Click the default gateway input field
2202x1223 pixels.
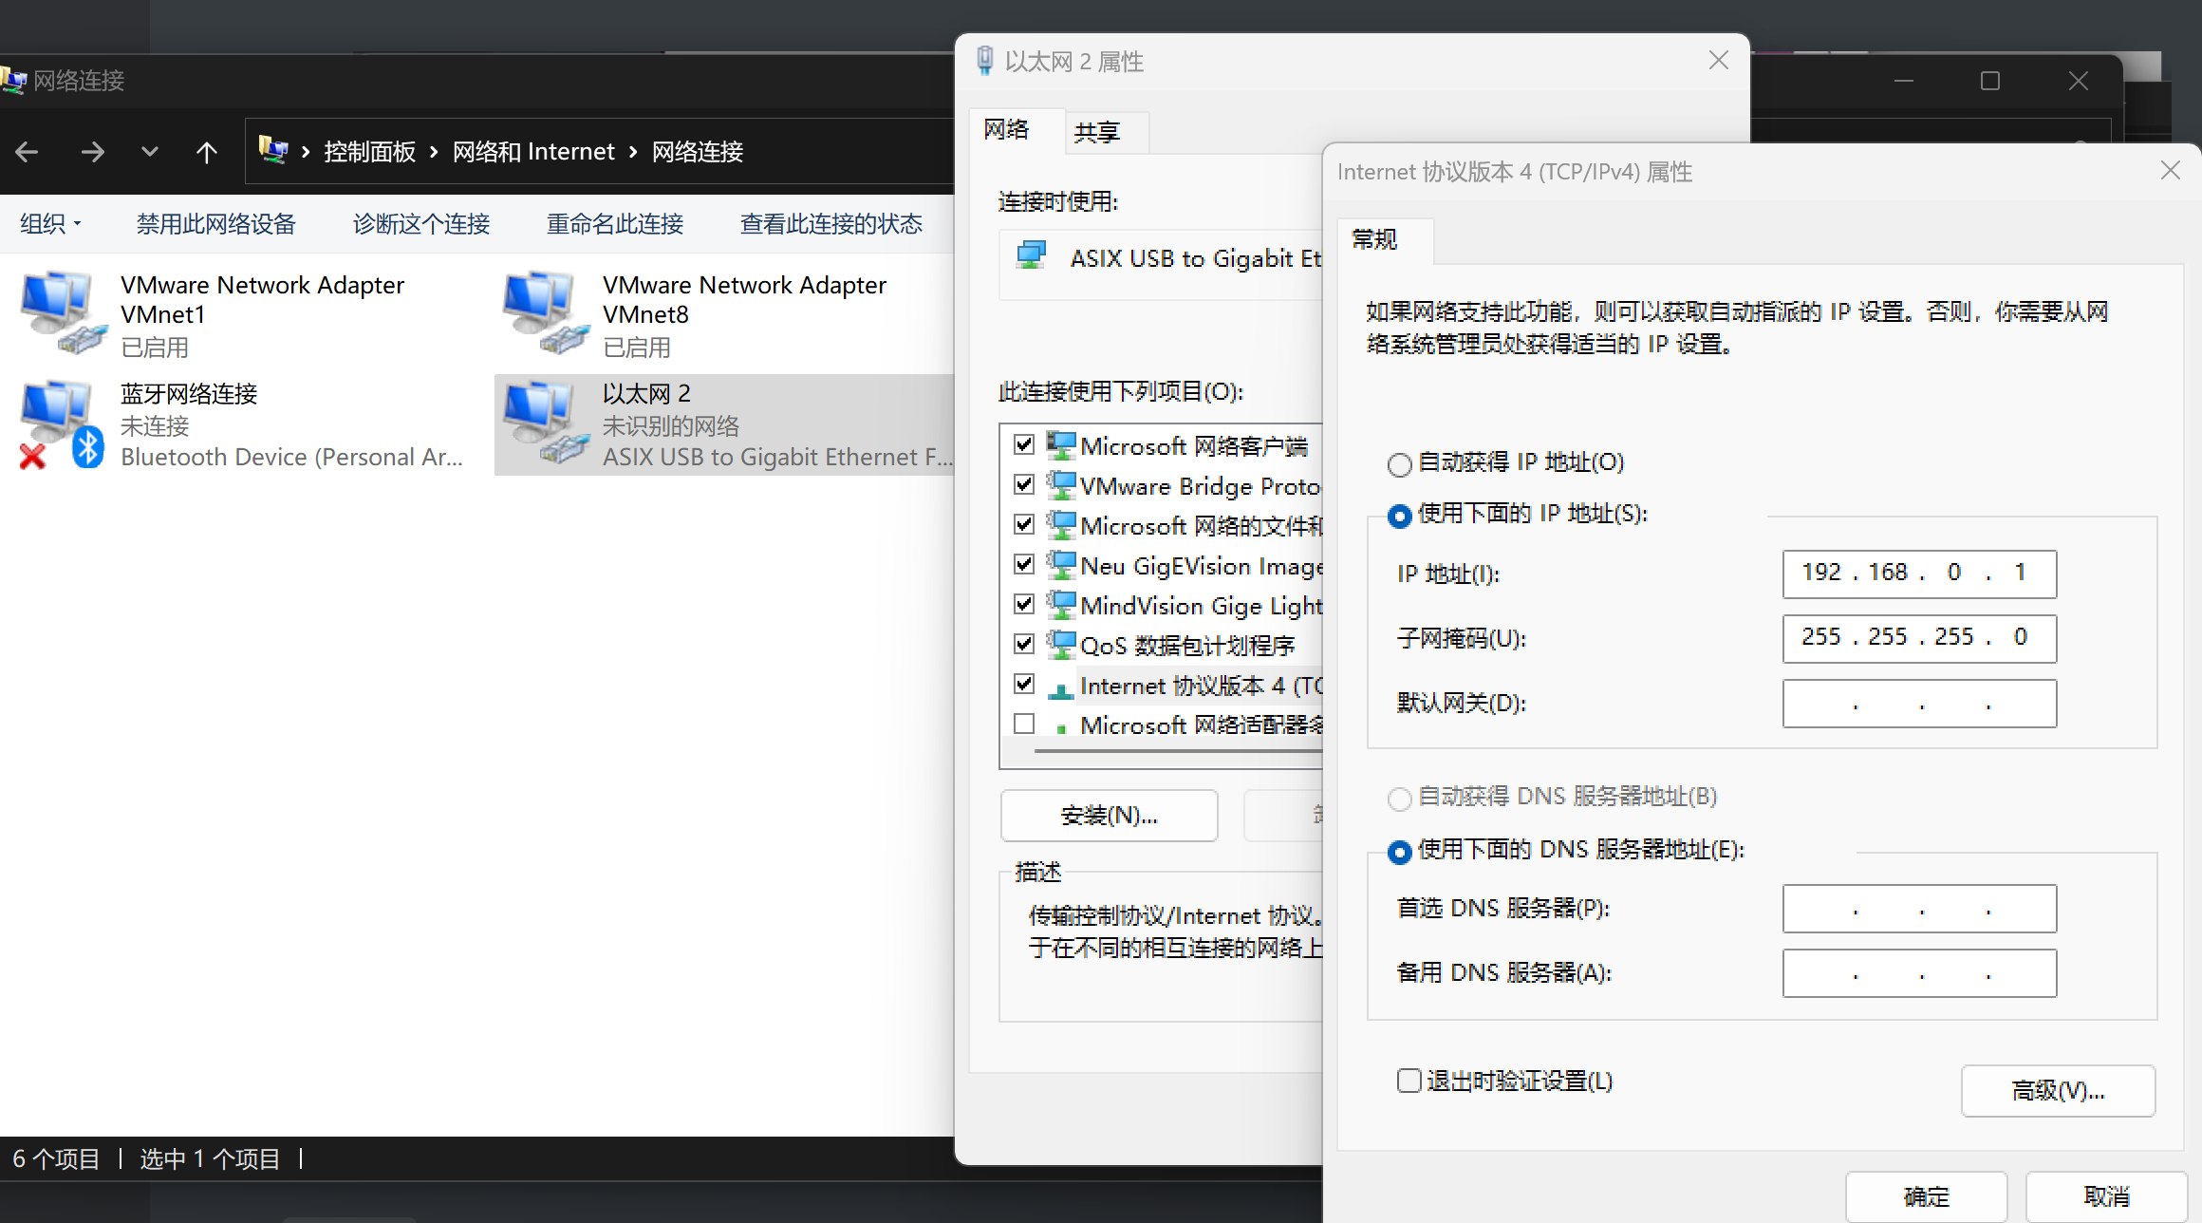click(x=1918, y=704)
